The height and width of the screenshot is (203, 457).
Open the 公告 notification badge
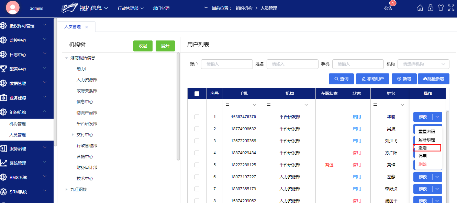point(393,3)
